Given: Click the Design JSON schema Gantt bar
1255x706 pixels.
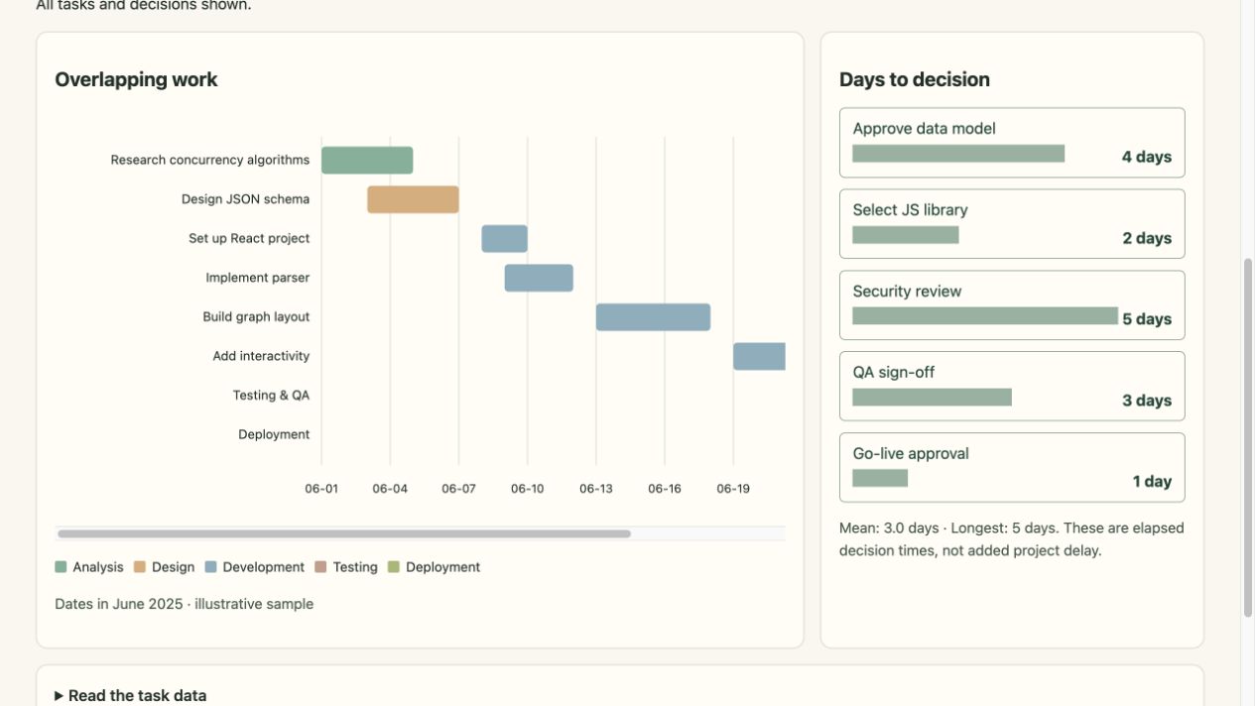Looking at the screenshot, I should [x=413, y=199].
